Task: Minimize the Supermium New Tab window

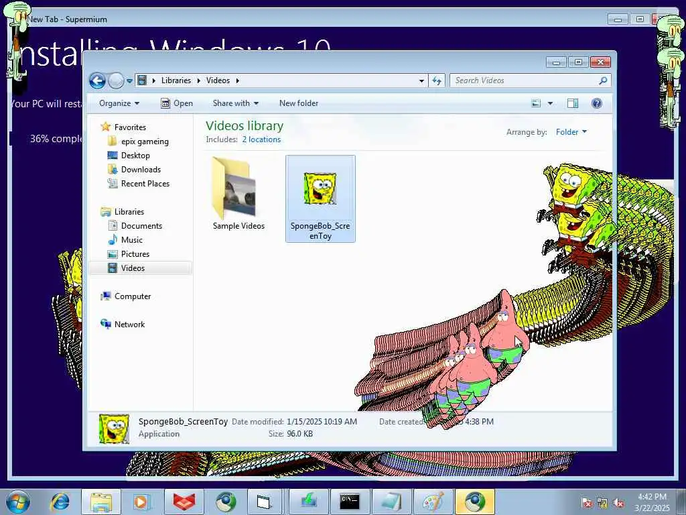Action: 618,19
